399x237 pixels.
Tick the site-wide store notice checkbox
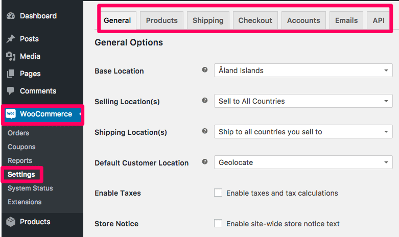[218, 223]
